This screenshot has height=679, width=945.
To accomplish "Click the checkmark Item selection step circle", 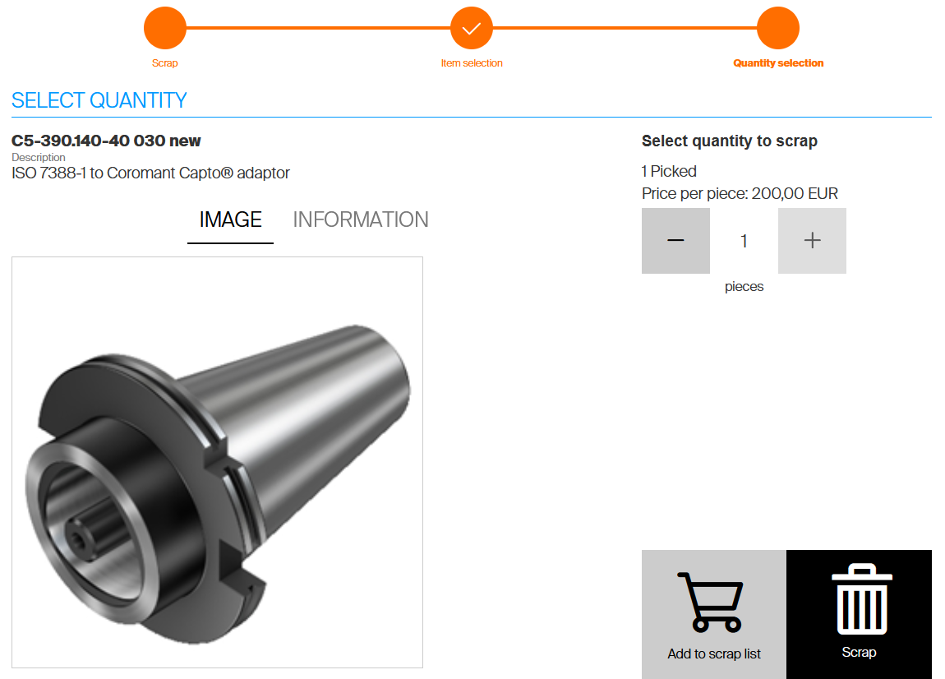I will coord(472,28).
